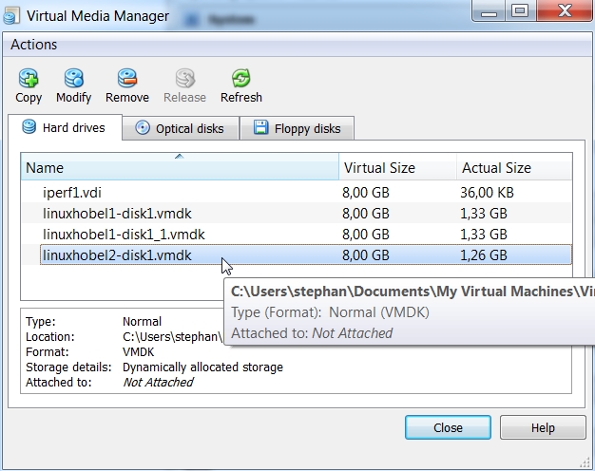Switch to the Hard drives tab
Viewport: 595px width, 471px height.
pyautogui.click(x=66, y=127)
